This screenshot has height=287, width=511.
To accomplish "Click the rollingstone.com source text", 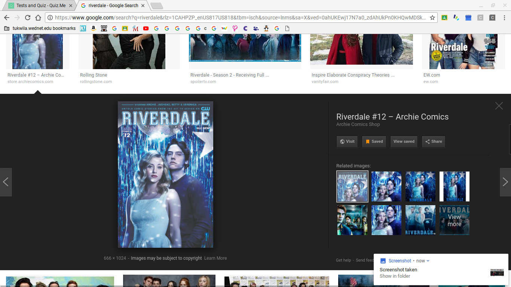I will [x=96, y=81].
